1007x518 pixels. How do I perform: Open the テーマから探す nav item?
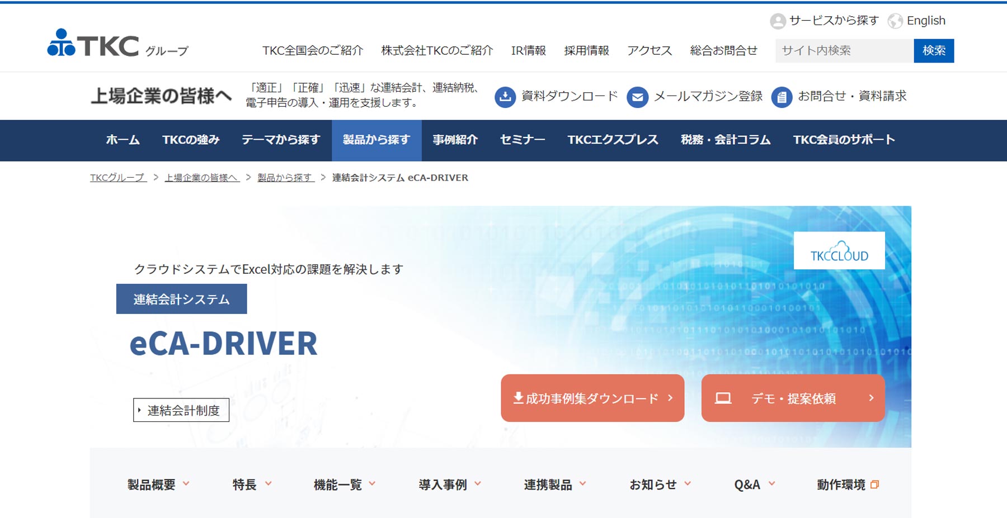click(281, 140)
